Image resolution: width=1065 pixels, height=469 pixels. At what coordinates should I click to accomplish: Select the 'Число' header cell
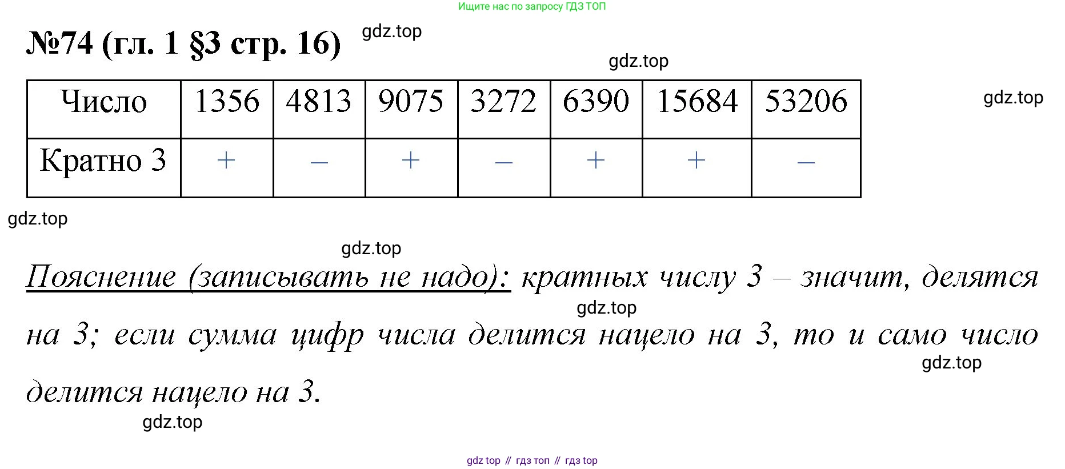(104, 102)
